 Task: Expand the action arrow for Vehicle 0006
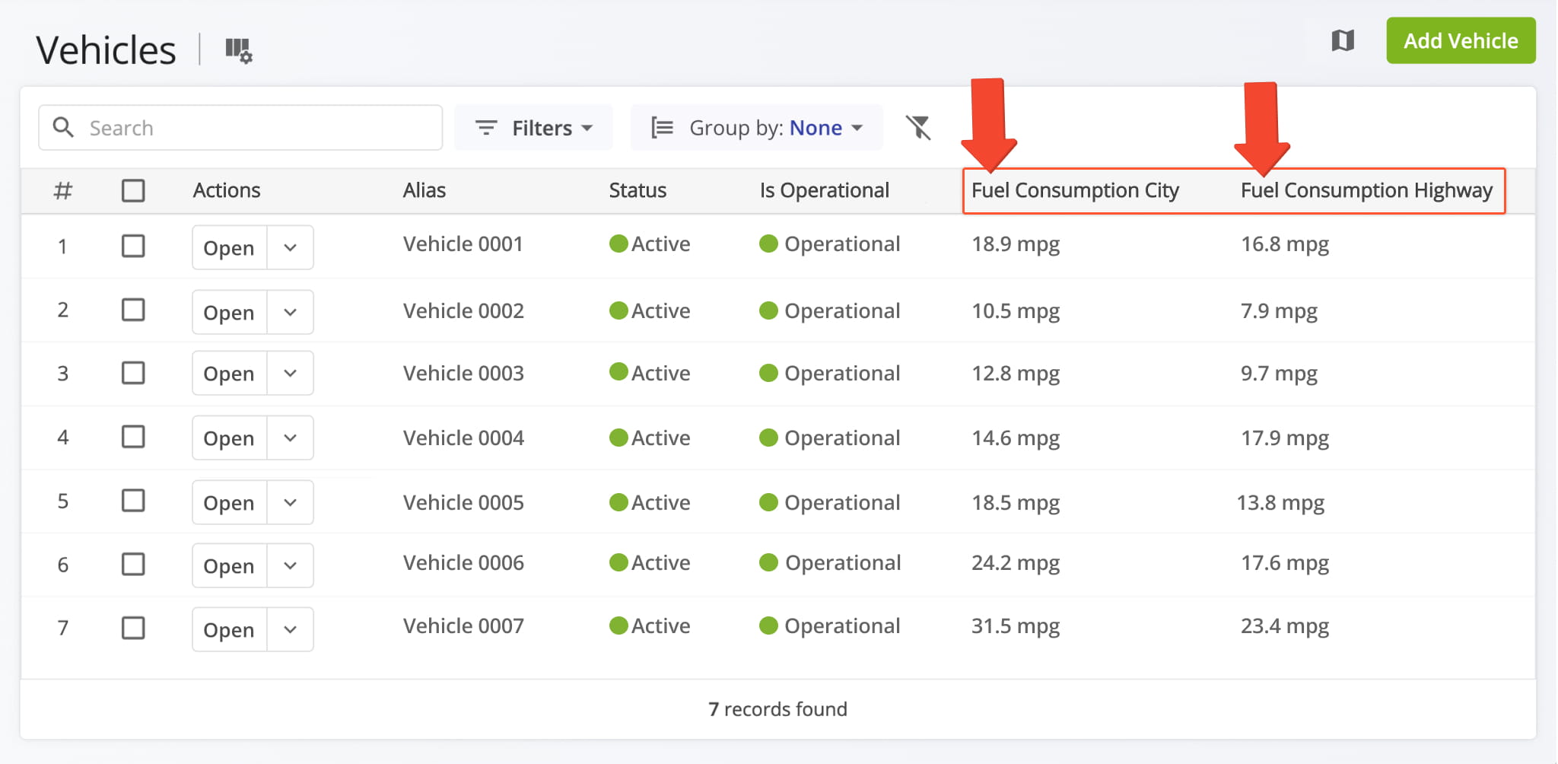290,565
